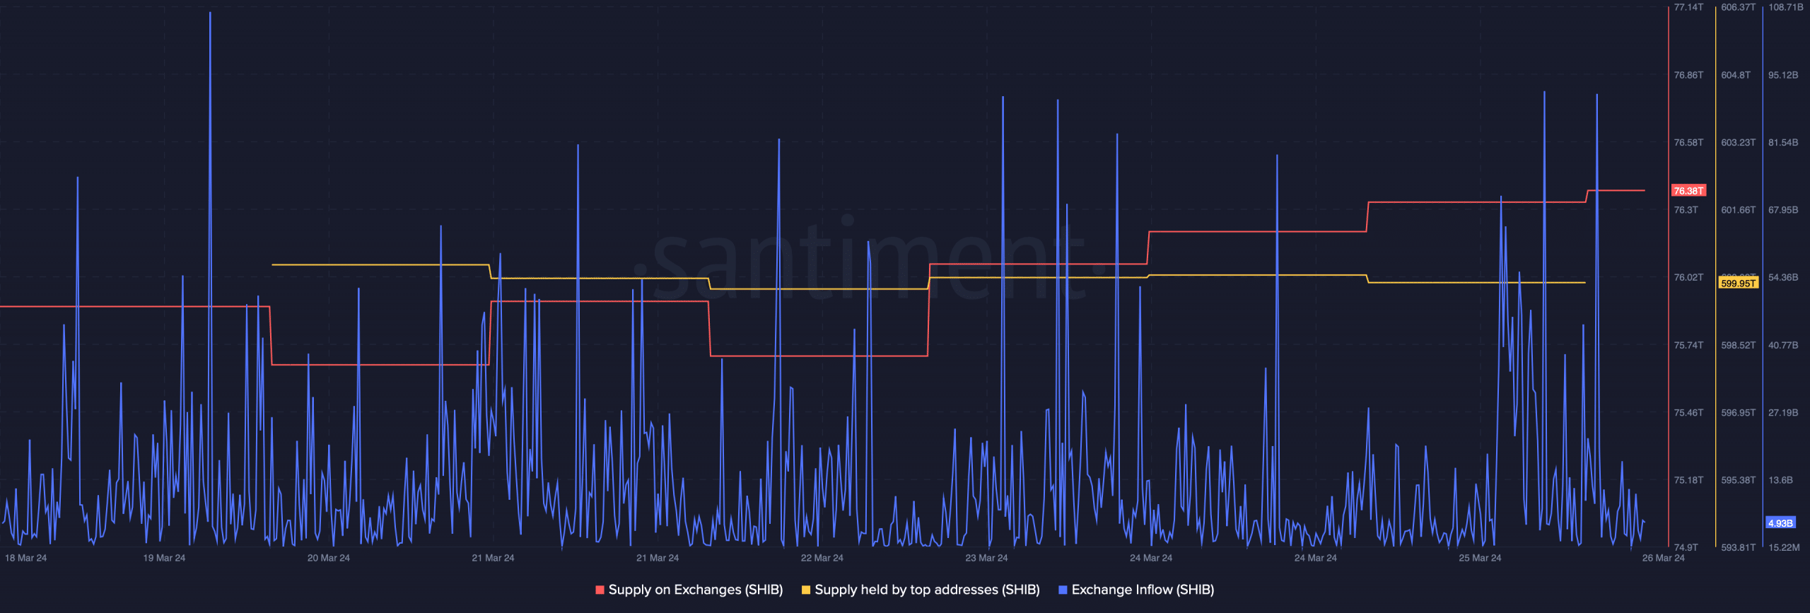
Task: Click the 595.38T axis label
Action: pos(1738,480)
